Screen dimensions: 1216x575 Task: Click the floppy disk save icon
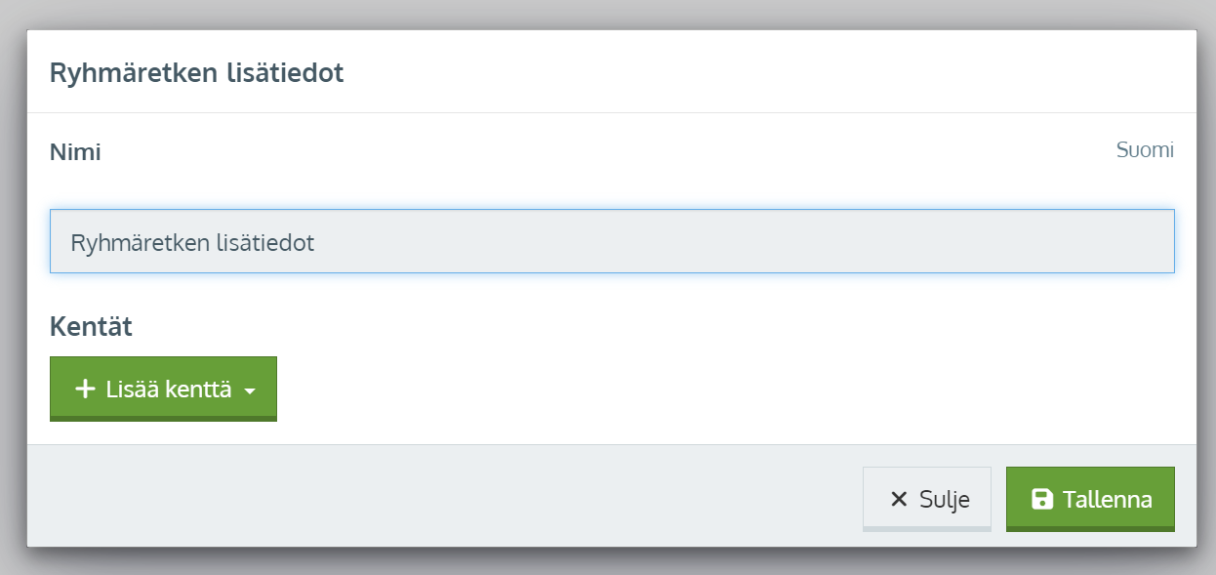1042,499
